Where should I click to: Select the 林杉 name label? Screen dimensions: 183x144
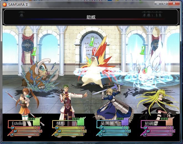61,123
